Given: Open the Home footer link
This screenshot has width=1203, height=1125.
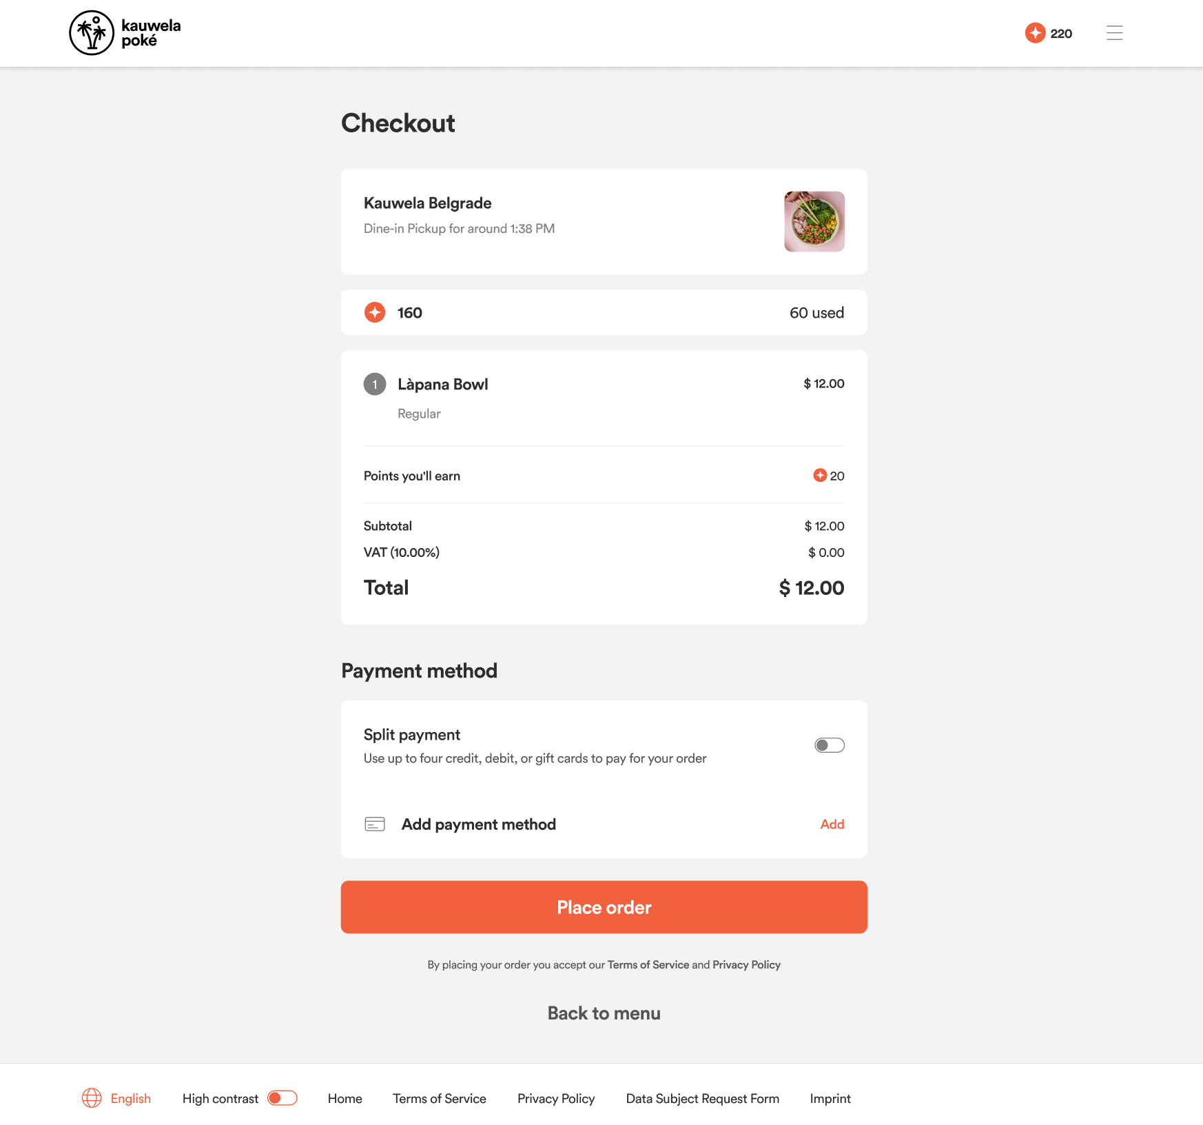Looking at the screenshot, I should 345,1098.
